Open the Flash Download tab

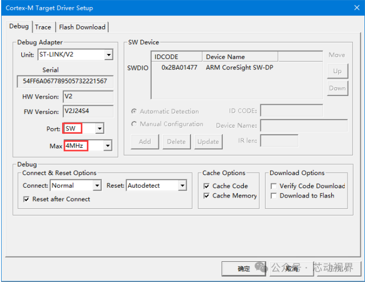click(x=82, y=27)
